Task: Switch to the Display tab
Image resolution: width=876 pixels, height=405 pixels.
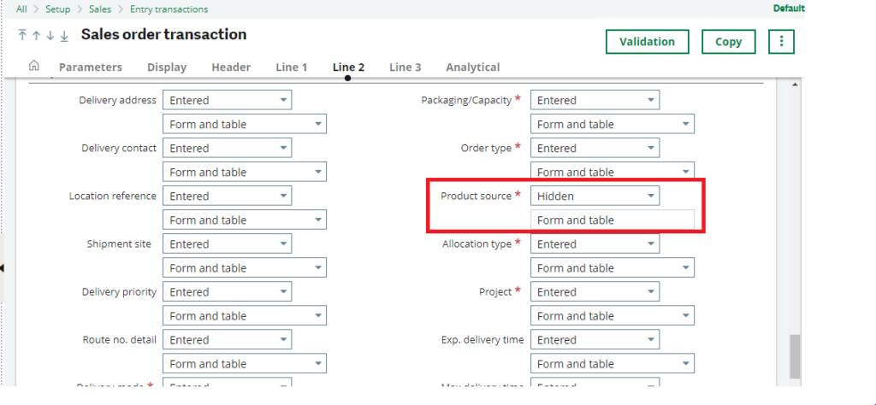Action: click(x=167, y=67)
